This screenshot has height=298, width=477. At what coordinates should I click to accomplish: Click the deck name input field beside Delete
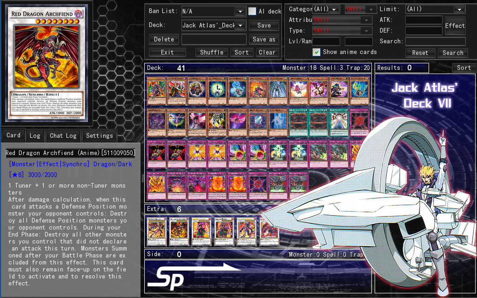point(214,39)
